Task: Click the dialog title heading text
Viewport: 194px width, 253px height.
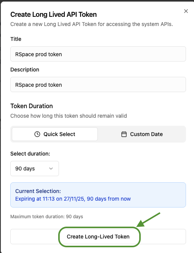Action: (x=54, y=15)
